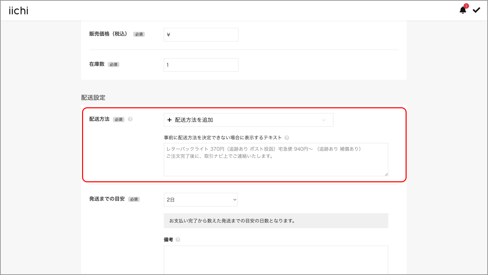The height and width of the screenshot is (275, 488).
Task: Click the 必須 badge next to 在庫数
Action: pyautogui.click(x=114, y=65)
